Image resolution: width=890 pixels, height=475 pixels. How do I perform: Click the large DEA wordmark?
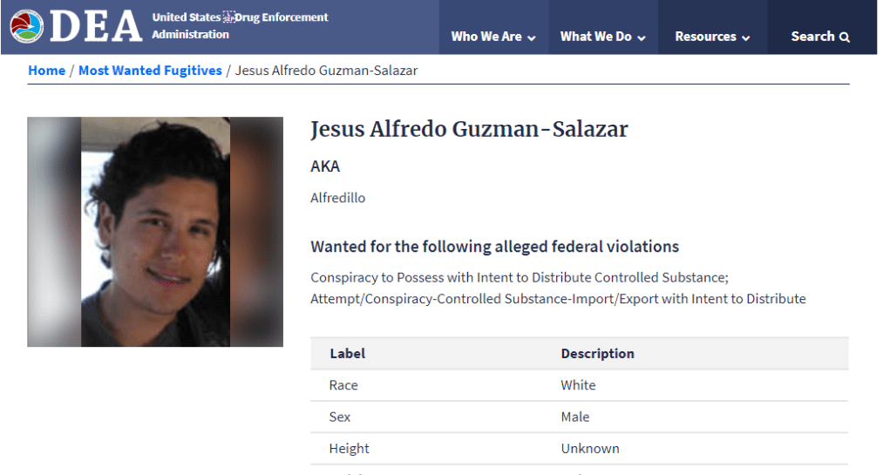click(96, 27)
